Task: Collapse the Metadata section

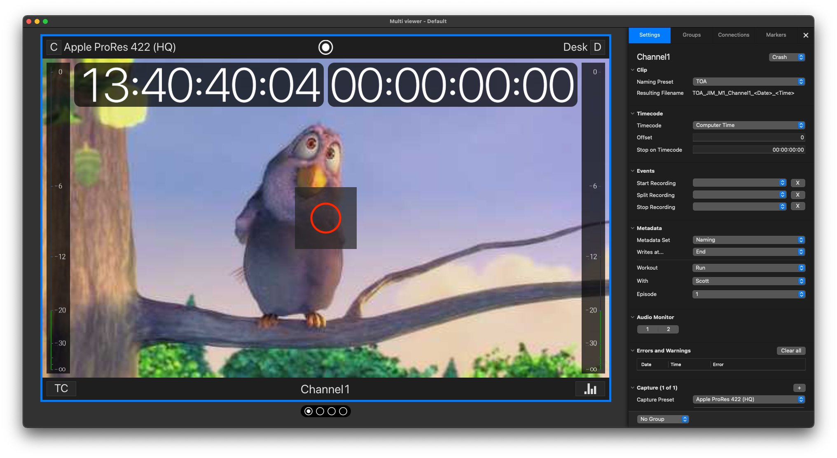Action: [x=633, y=228]
